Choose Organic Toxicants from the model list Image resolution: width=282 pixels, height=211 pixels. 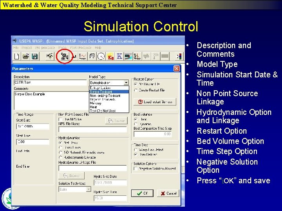pos(109,99)
